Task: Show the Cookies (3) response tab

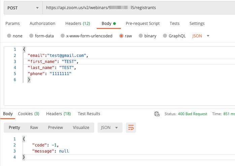Action: click(x=29, y=114)
